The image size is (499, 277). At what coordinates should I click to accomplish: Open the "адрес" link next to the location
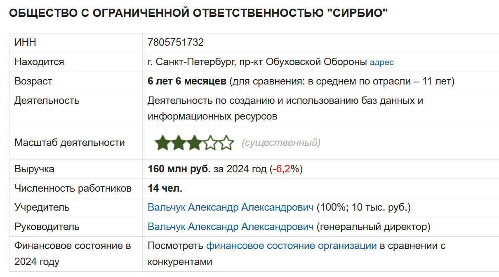(x=381, y=63)
